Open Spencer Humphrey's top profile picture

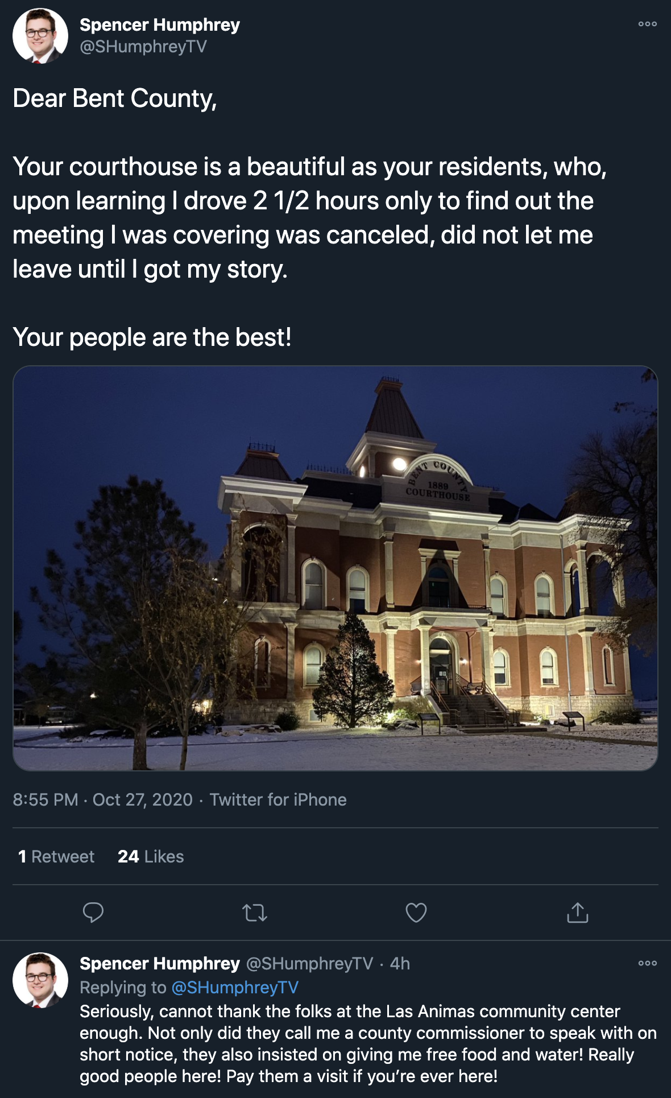(40, 35)
